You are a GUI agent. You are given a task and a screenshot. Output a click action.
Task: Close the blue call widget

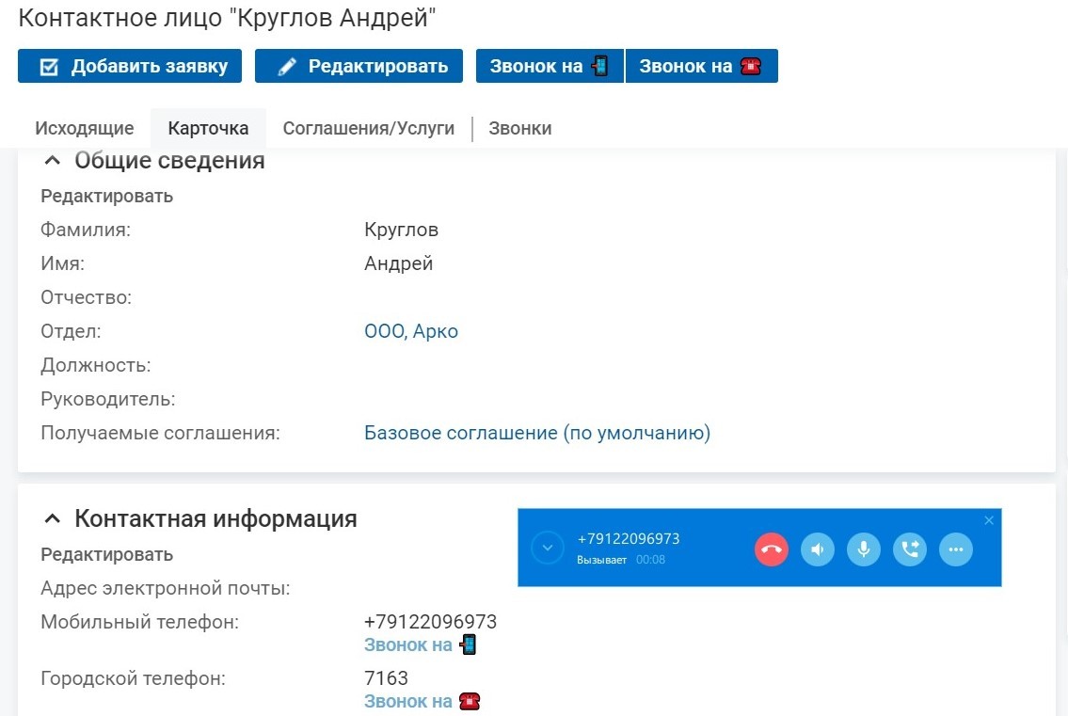click(x=989, y=520)
